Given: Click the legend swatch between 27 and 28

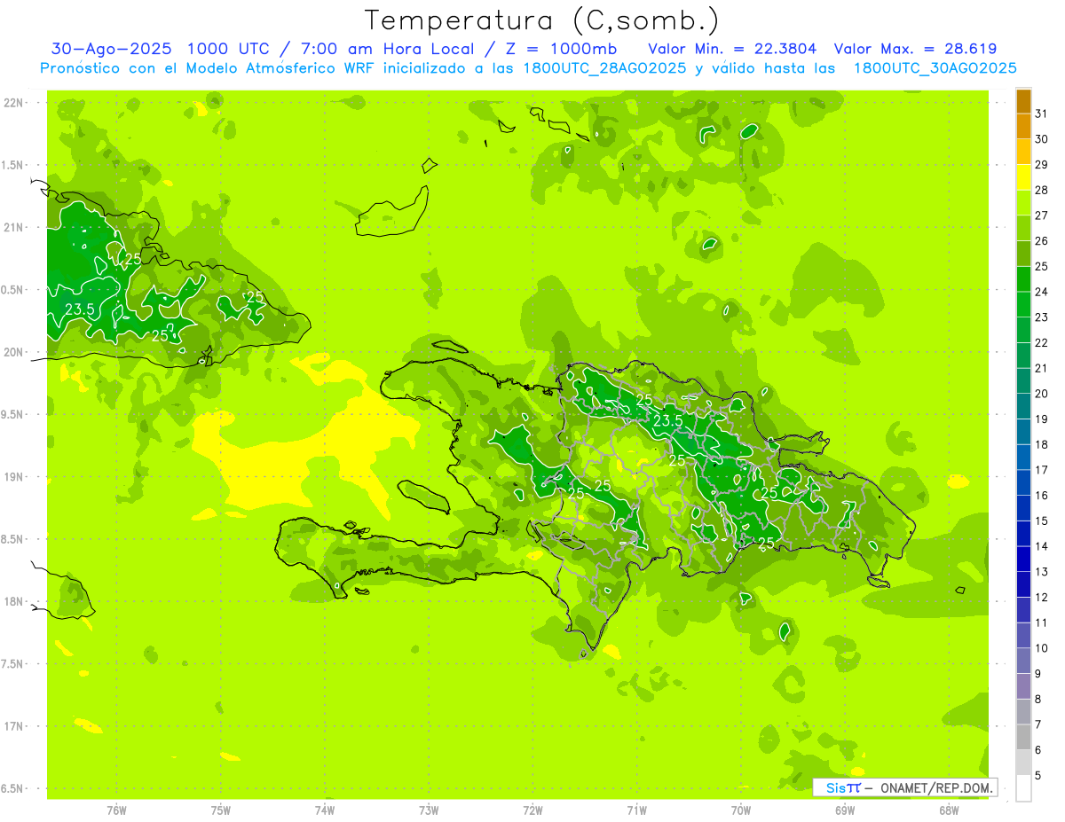Looking at the screenshot, I should coord(1023,202).
